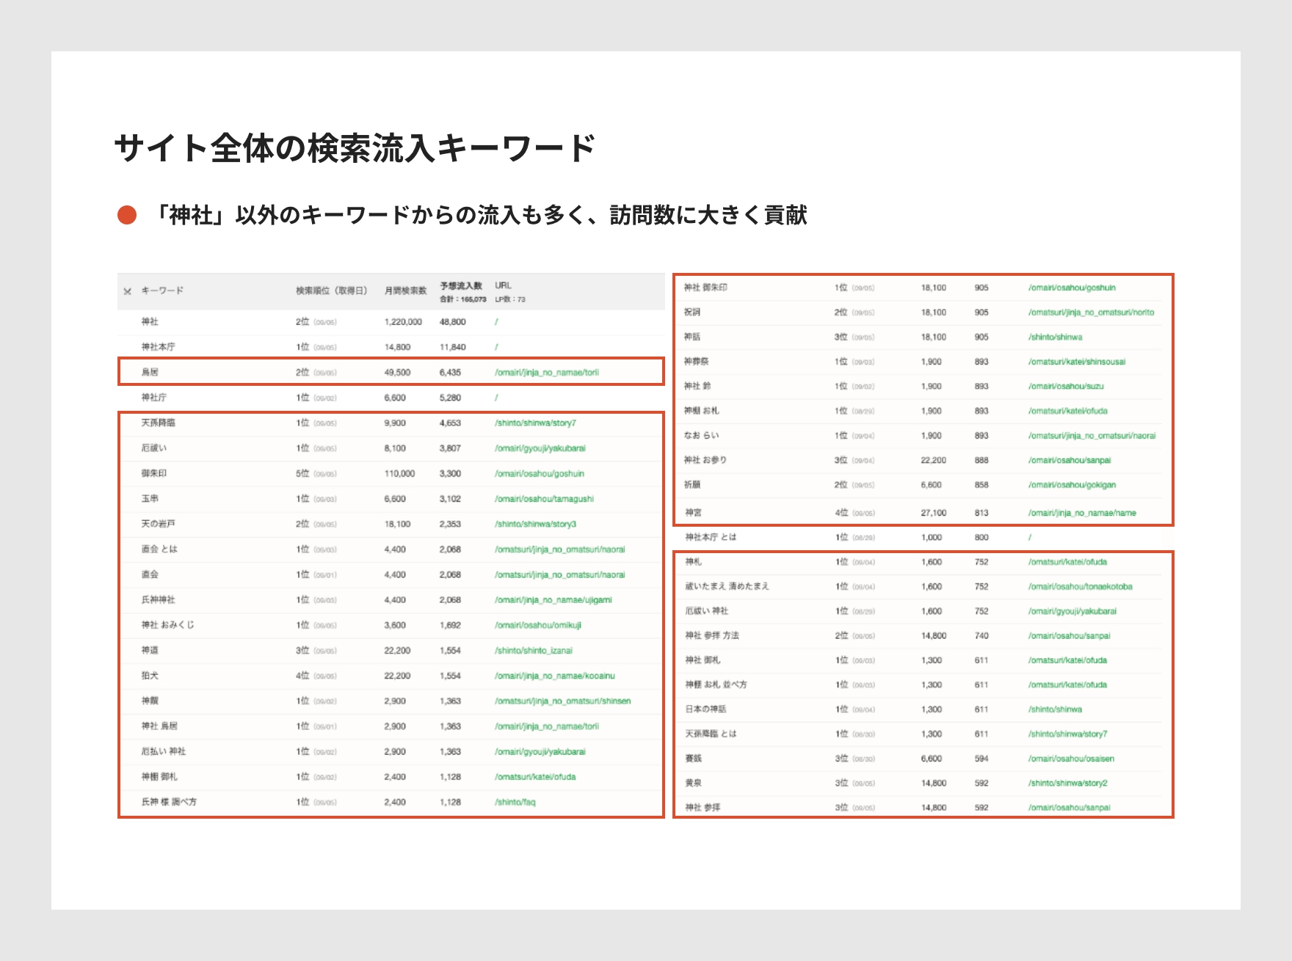Image resolution: width=1292 pixels, height=961 pixels.
Task: Click the URL column header
Action: click(x=503, y=285)
